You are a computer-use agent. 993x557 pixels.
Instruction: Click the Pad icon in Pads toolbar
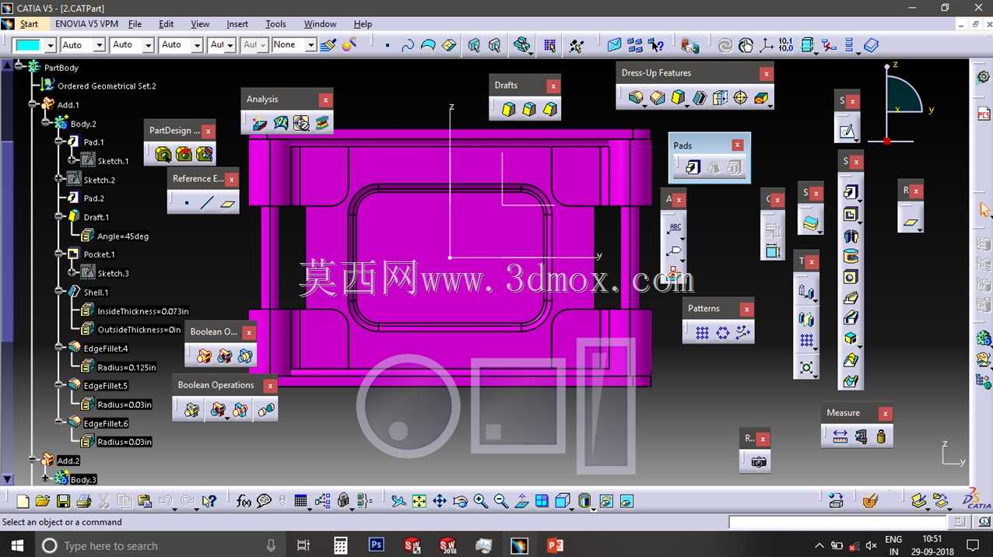tap(693, 167)
